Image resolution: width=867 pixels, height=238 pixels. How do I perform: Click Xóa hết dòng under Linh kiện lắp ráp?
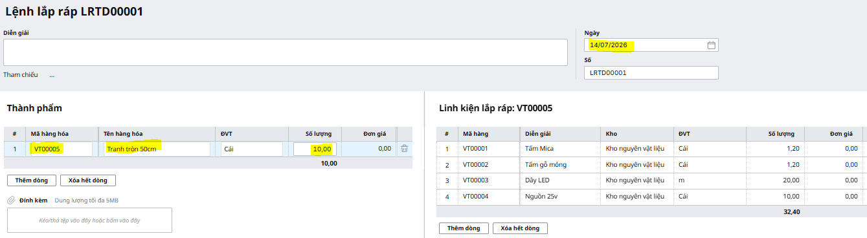click(x=520, y=228)
